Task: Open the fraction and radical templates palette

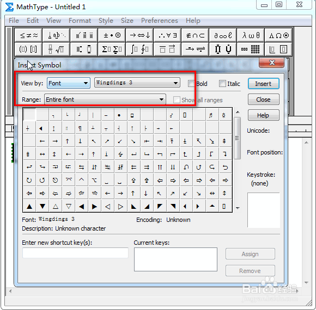Action: click(56, 49)
